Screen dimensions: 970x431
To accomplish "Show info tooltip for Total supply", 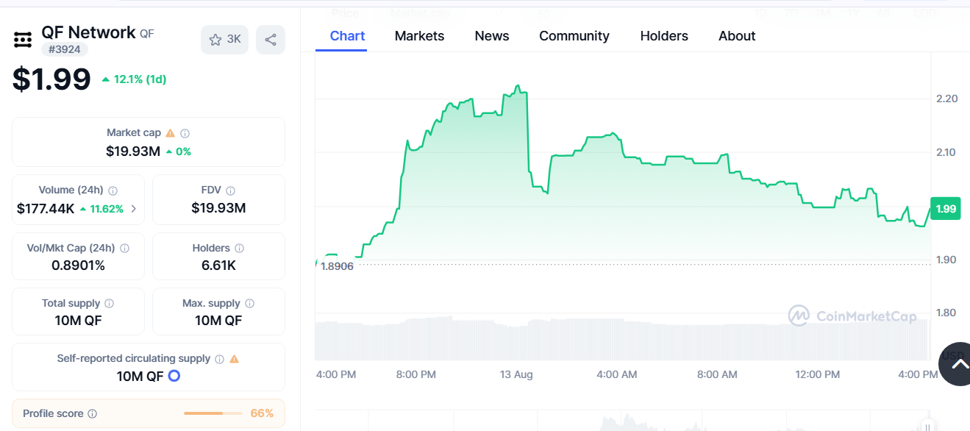I will (110, 304).
